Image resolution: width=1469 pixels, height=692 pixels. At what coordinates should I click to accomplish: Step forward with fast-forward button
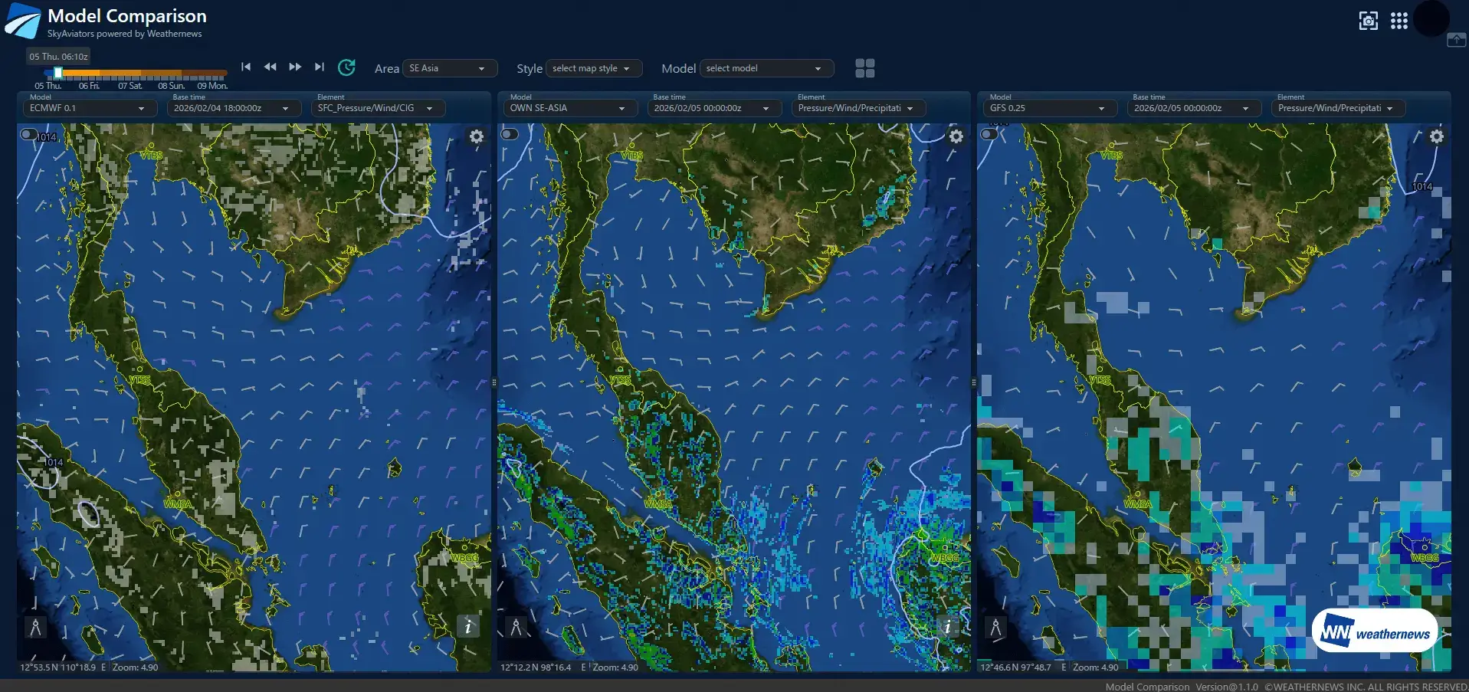click(295, 67)
